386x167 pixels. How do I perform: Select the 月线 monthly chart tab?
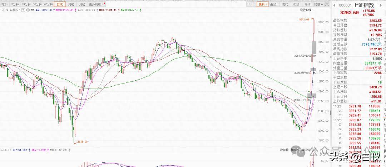coord(82,4)
